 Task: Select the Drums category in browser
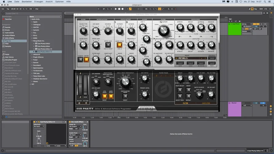click(x=8, y=30)
